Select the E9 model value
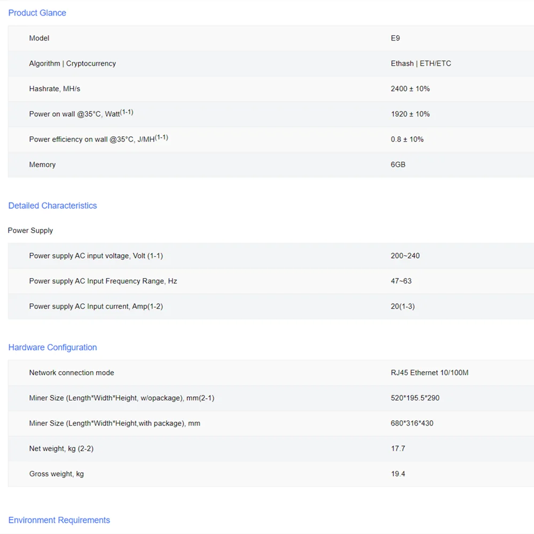534x534 pixels. tap(395, 38)
